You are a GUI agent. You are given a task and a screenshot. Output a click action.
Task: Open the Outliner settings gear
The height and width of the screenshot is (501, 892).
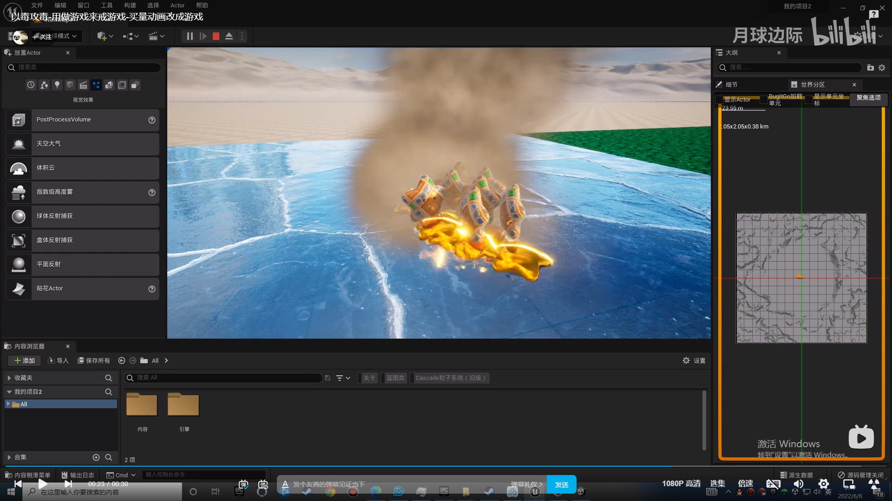(x=882, y=68)
